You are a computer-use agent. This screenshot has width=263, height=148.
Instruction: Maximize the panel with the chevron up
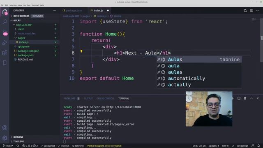coord(251,98)
